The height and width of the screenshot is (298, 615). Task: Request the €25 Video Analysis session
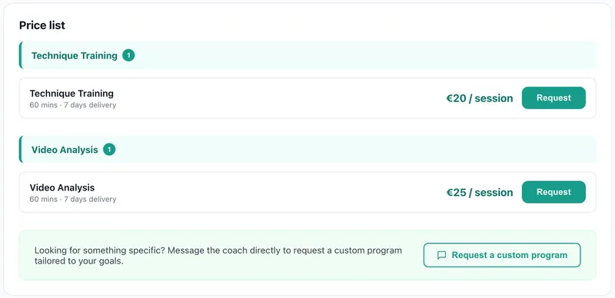pos(553,192)
